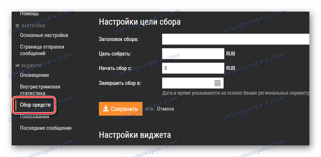321x157 pixels.
Task: Go to Страница отправки сообщений
Action: 42,50
